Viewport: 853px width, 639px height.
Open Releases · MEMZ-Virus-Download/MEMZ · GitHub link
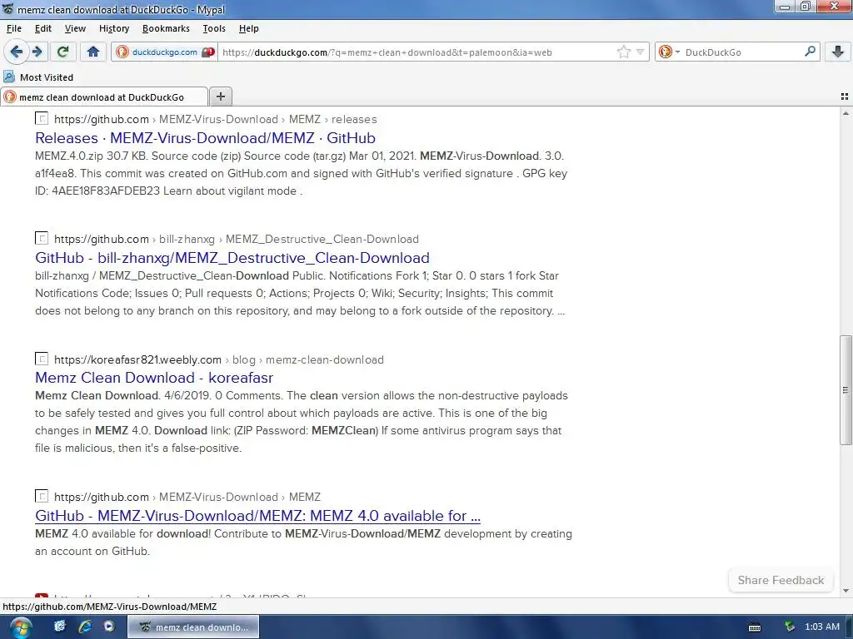point(205,137)
